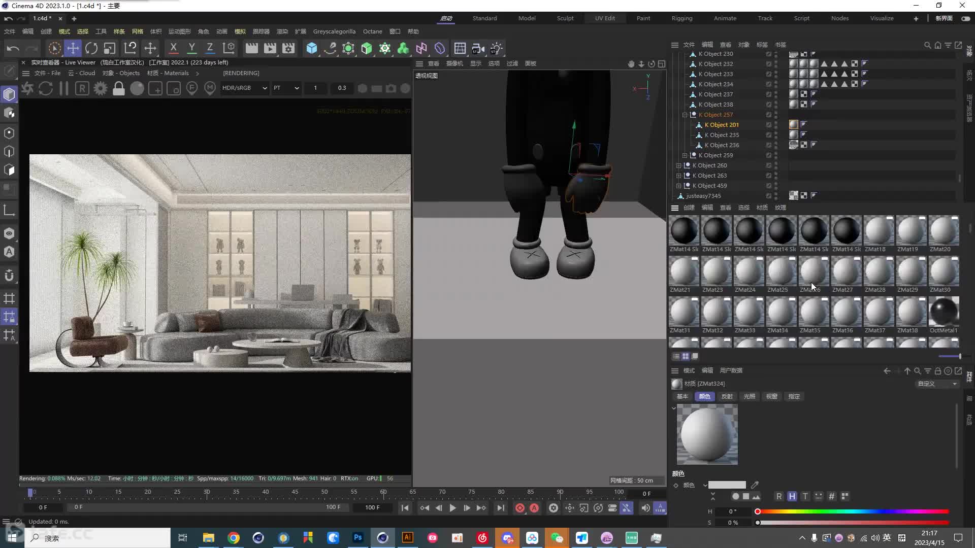Open the Spline Pen tool

click(x=330, y=48)
